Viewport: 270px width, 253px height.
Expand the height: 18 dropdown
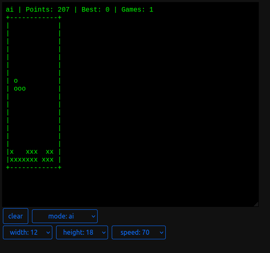point(82,232)
